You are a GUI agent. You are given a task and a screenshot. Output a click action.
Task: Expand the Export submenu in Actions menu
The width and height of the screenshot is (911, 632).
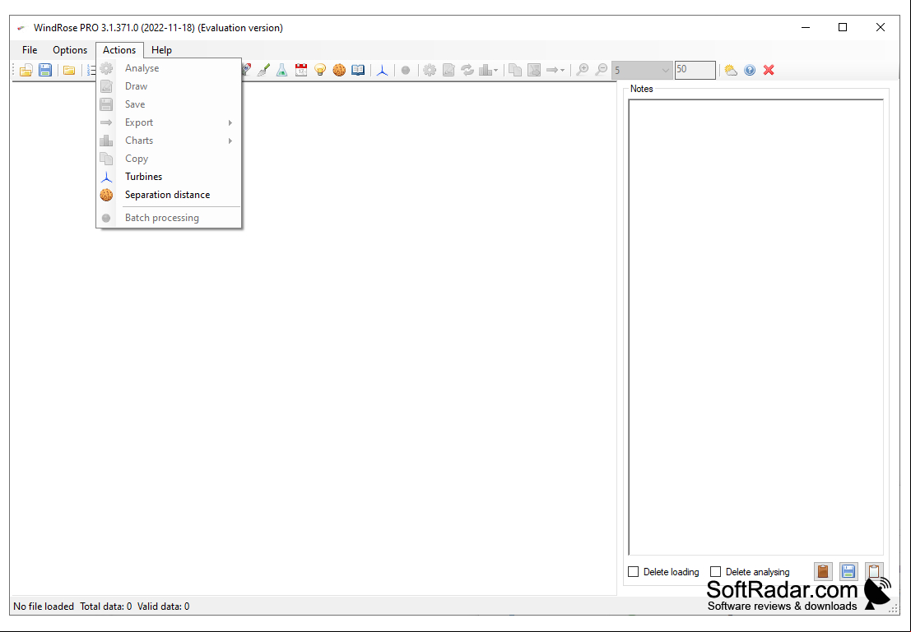(169, 122)
